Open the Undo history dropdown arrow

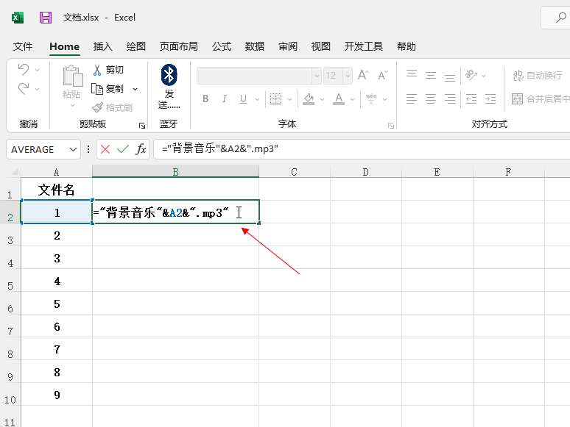[x=38, y=69]
